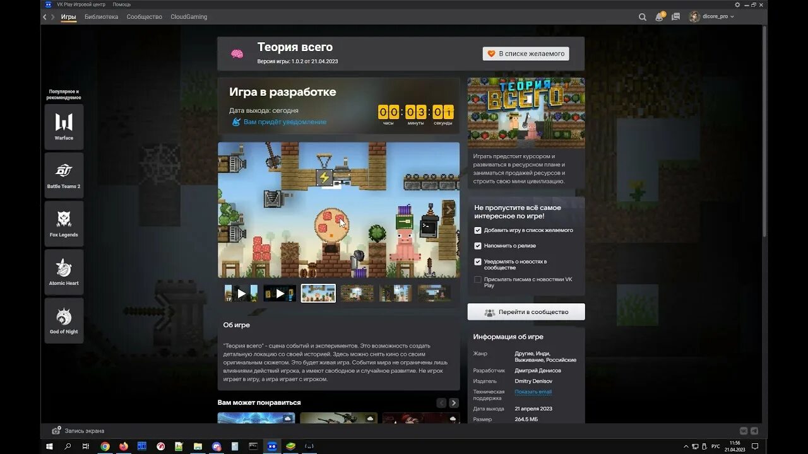Image resolution: width=808 pixels, height=454 pixels.
Task: Show next screenshot in gallery
Action: [449, 209]
